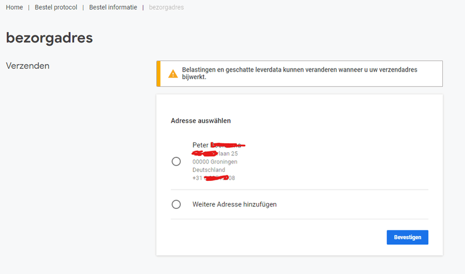This screenshot has height=274, width=465.
Task: Select the saved Groningen address radio button
Action: tap(176, 162)
